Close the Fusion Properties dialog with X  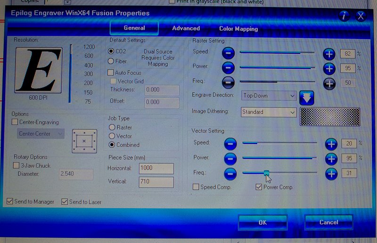[361, 16]
